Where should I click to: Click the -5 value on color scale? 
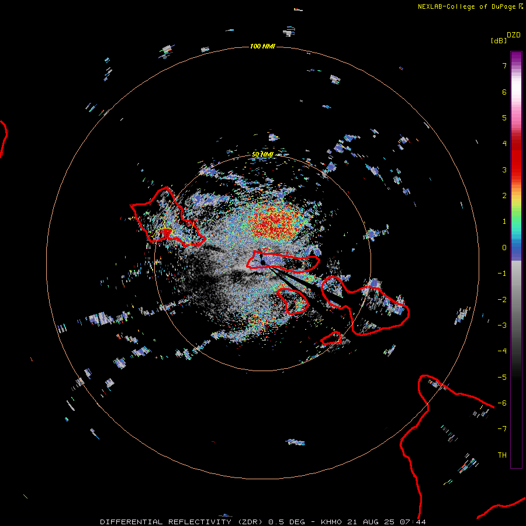click(502, 378)
